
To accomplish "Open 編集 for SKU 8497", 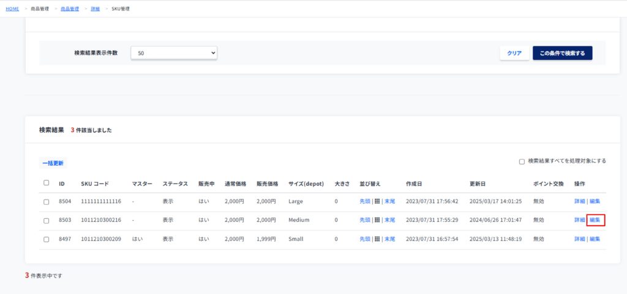I will tap(595, 239).
